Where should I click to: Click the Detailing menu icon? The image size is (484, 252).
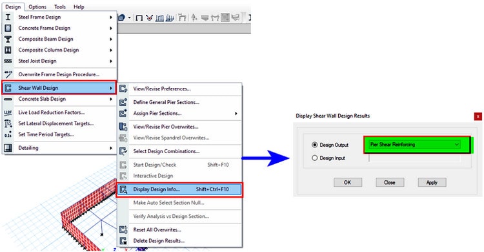tap(8, 148)
